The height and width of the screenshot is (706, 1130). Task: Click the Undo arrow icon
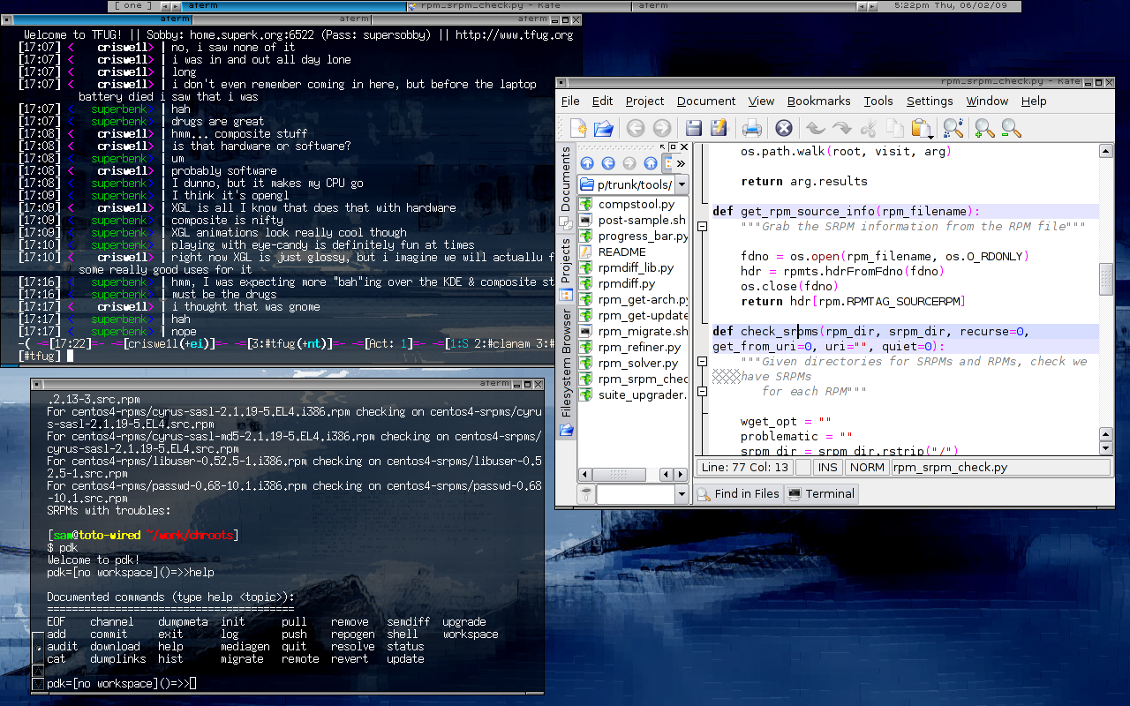816,128
